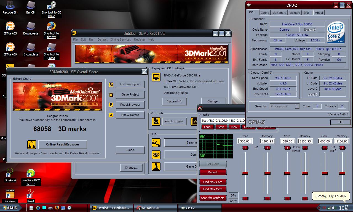Click the eye Demo icon
The height and width of the screenshot is (212, 353).
(x=156, y=155)
